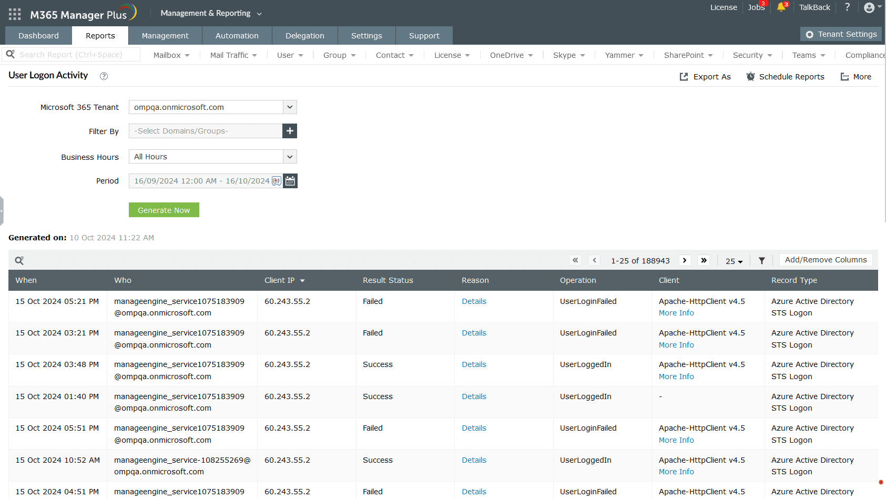Click the Search Report input field
886x499 pixels.
click(x=77, y=55)
